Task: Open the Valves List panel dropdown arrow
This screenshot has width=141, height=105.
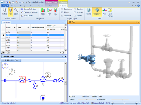Action: click(x=63, y=22)
